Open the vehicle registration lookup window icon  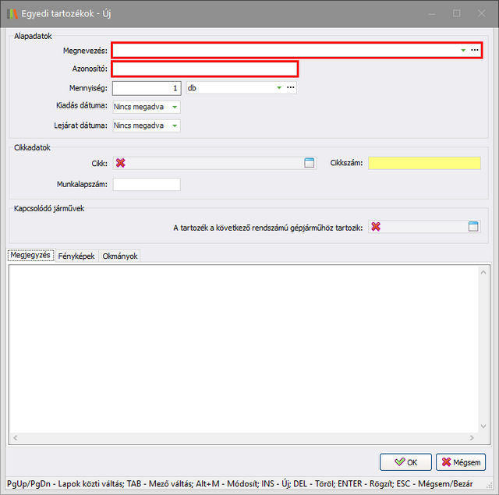[x=473, y=227]
